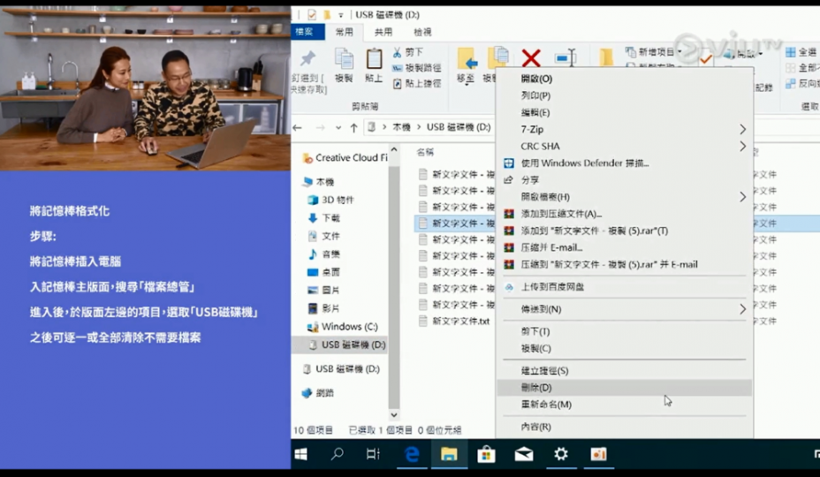Click the 剪下 scissors button in ribbon
This screenshot has height=477, width=820.
click(408, 52)
